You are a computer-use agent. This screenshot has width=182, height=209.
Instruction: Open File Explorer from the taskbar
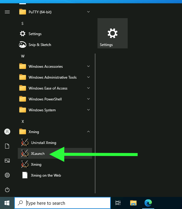pos(133,203)
